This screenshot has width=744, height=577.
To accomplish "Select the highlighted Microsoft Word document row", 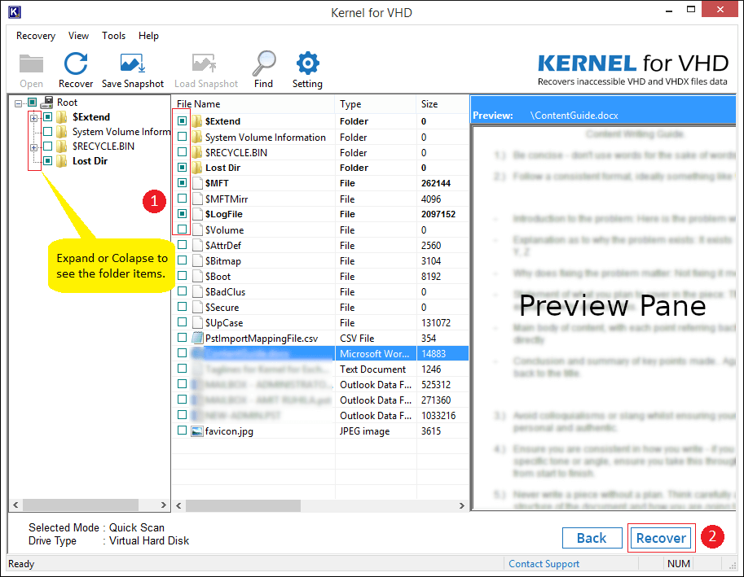I will coord(321,353).
